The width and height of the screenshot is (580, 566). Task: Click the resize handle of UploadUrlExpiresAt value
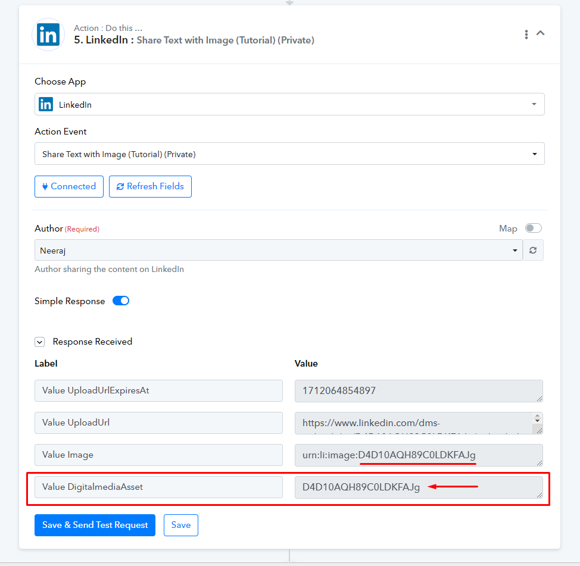540,399
